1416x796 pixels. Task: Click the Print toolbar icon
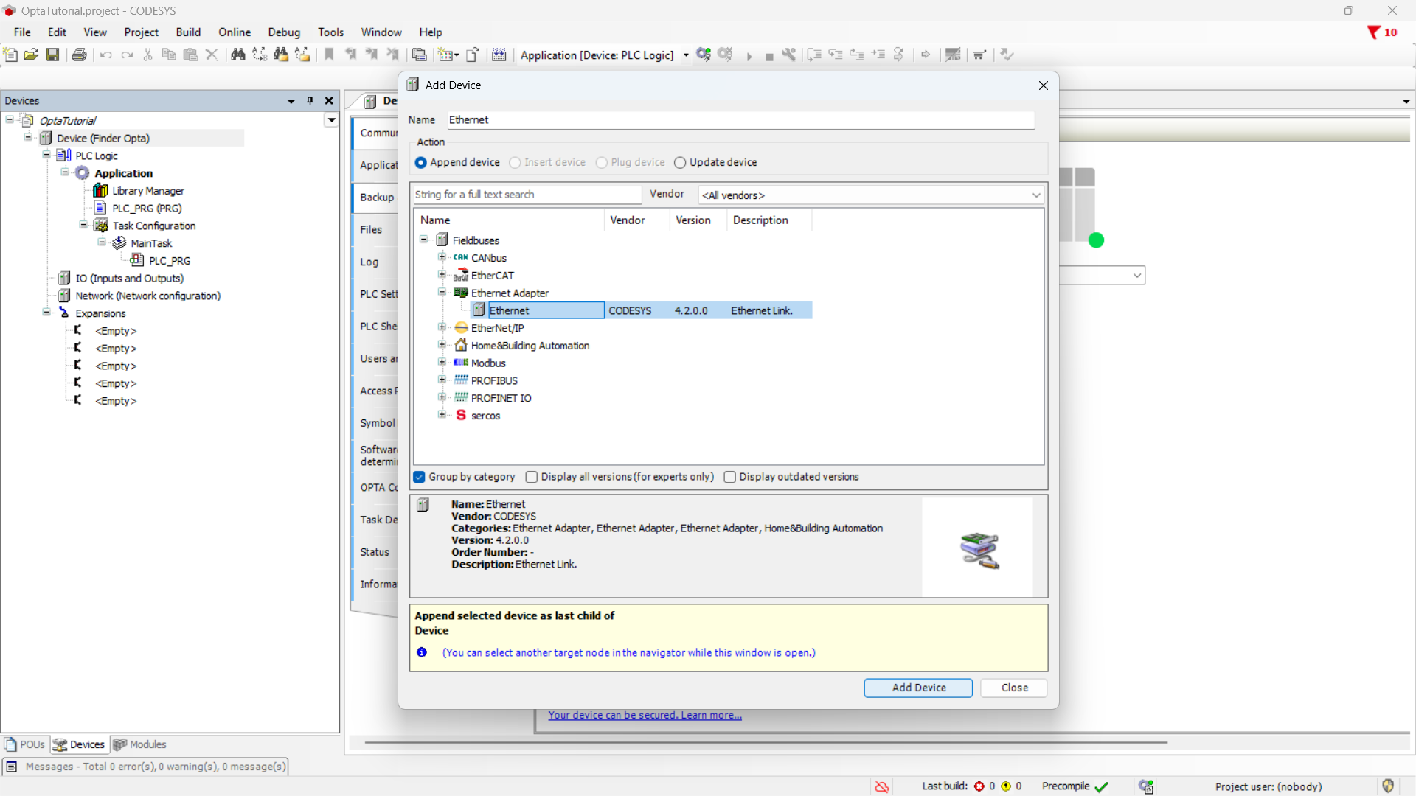[x=79, y=55]
